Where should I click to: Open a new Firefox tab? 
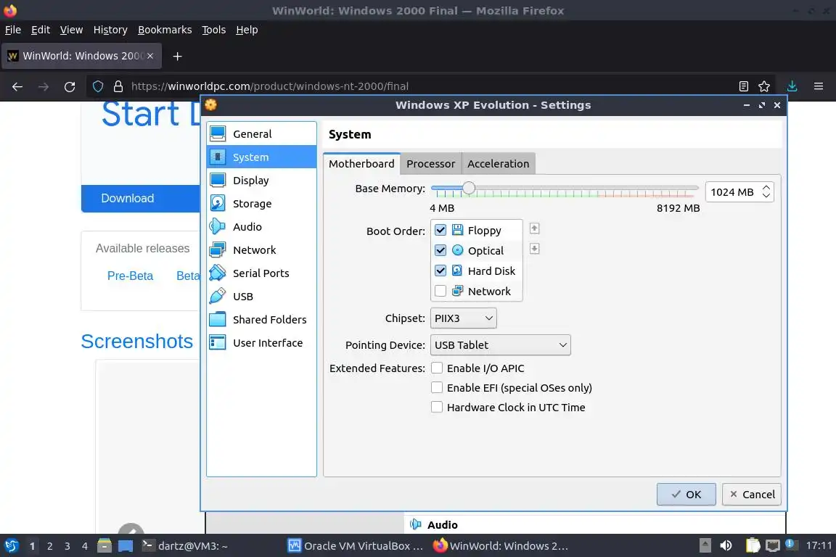point(178,56)
